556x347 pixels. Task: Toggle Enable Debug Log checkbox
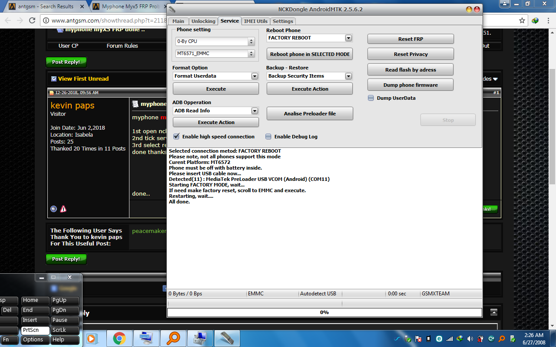(x=268, y=136)
